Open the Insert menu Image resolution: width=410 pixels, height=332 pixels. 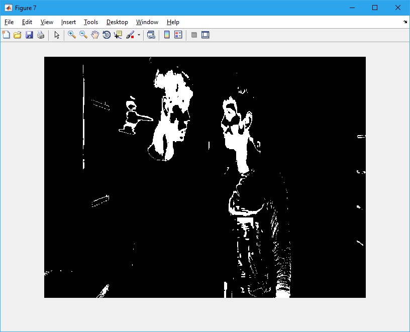tap(68, 22)
